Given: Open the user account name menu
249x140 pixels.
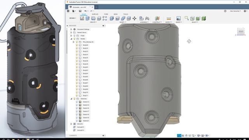Looking at the screenshot, I should (235, 11).
